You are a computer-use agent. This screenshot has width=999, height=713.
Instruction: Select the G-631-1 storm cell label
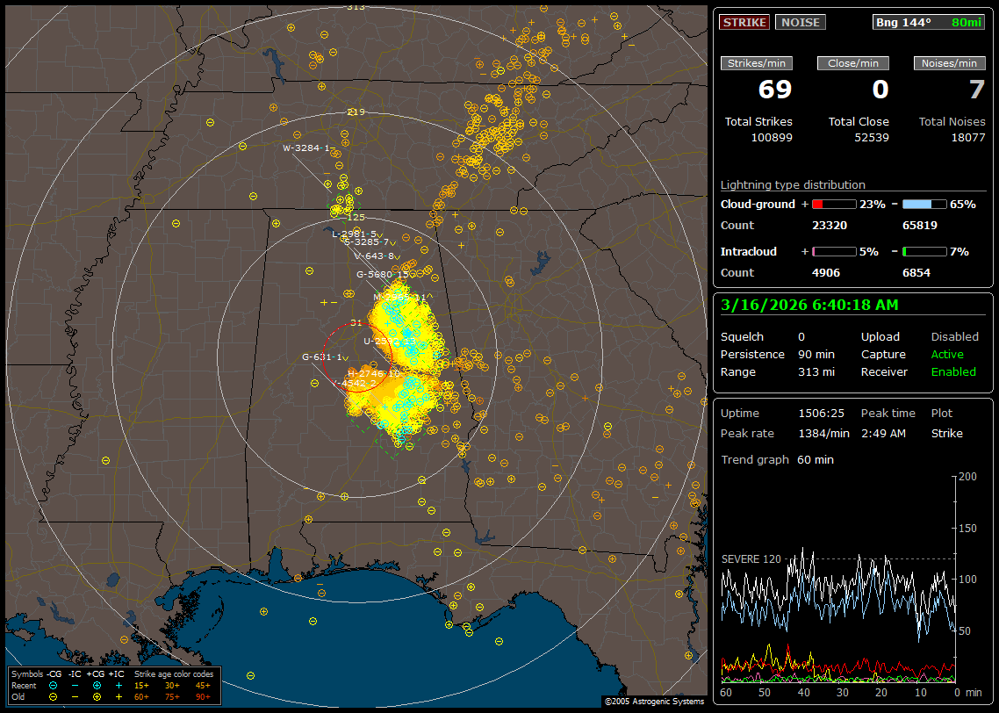[323, 356]
